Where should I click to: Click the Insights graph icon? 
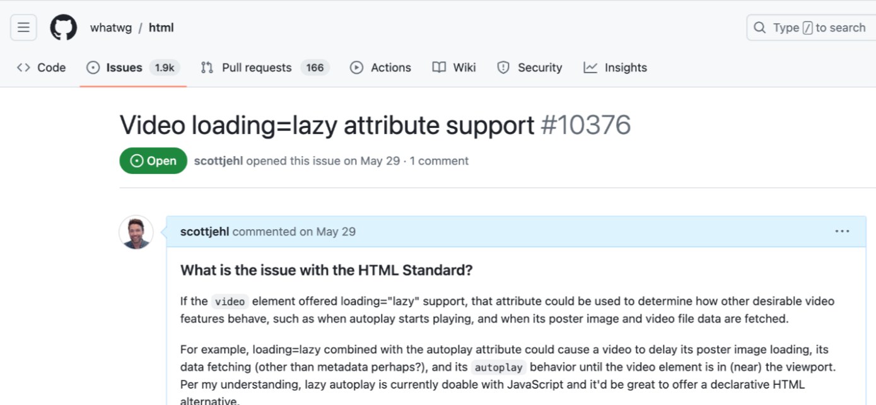pos(590,67)
